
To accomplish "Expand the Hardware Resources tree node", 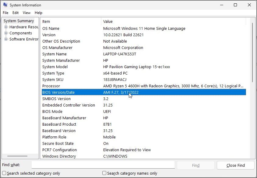I will (x=6, y=27).
